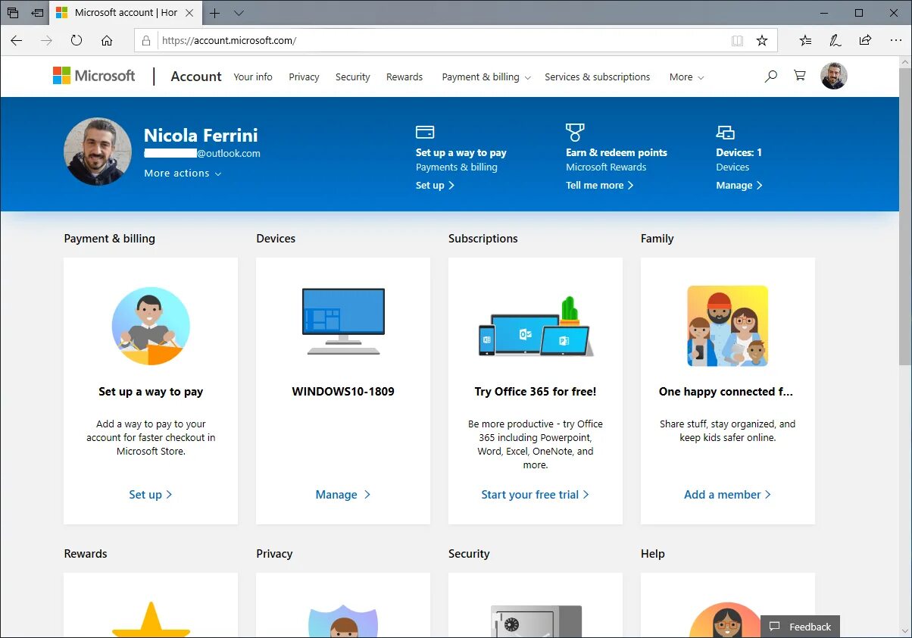
Task: Refresh the page with the reload icon
Action: click(77, 41)
